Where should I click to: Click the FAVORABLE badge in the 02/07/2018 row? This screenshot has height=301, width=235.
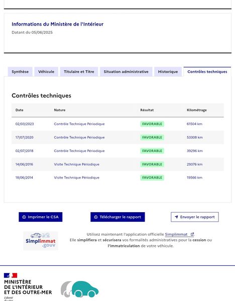click(152, 150)
